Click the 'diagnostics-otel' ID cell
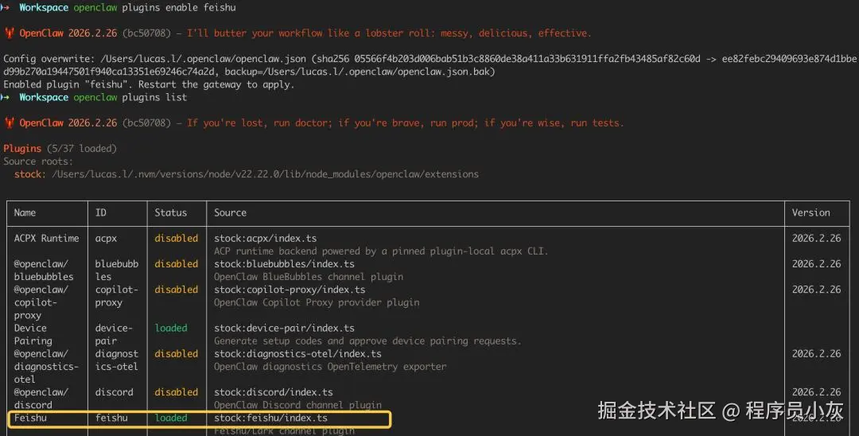This screenshot has height=436, width=859. click(117, 360)
